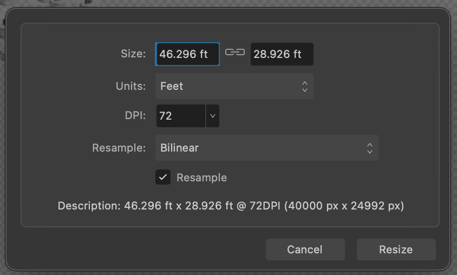Click the DPI value field showing 72

(x=180, y=116)
